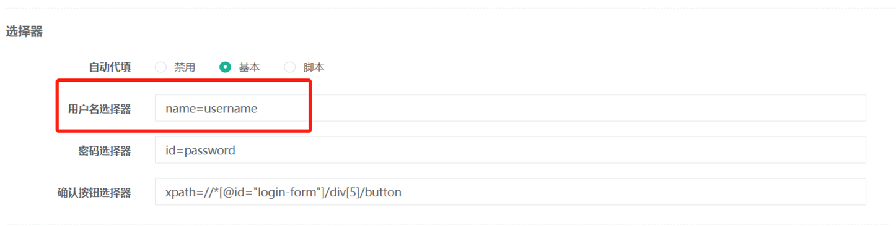Click the dashed divider above 选择器
The image size is (896, 226).
(448, 8)
